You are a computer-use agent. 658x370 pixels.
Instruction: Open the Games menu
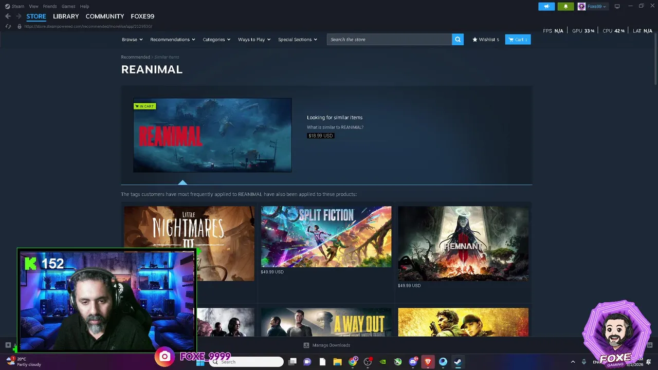tap(68, 6)
